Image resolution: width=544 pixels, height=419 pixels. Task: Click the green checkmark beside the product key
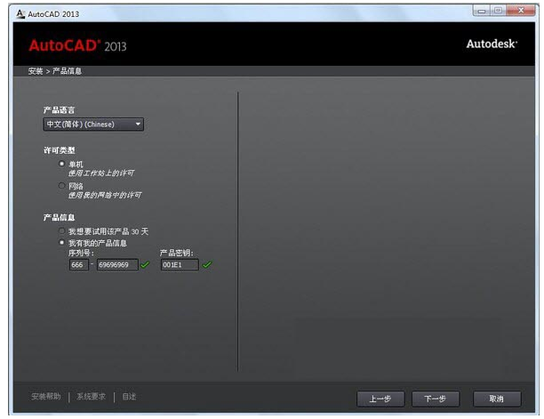(x=207, y=264)
